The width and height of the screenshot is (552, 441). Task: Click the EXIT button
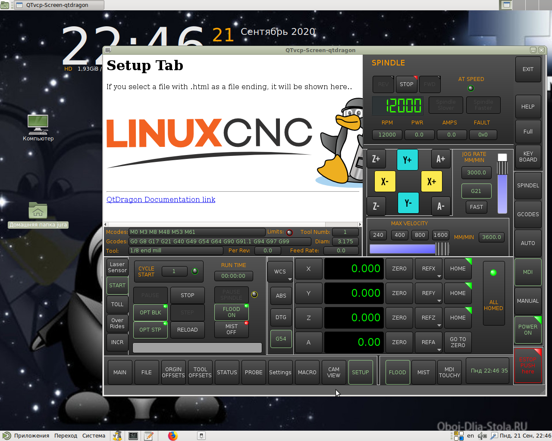(x=528, y=69)
